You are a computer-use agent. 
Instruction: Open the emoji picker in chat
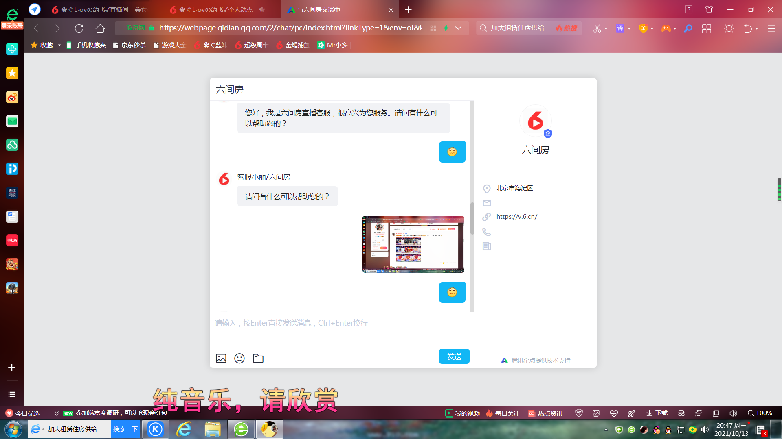[x=239, y=359]
